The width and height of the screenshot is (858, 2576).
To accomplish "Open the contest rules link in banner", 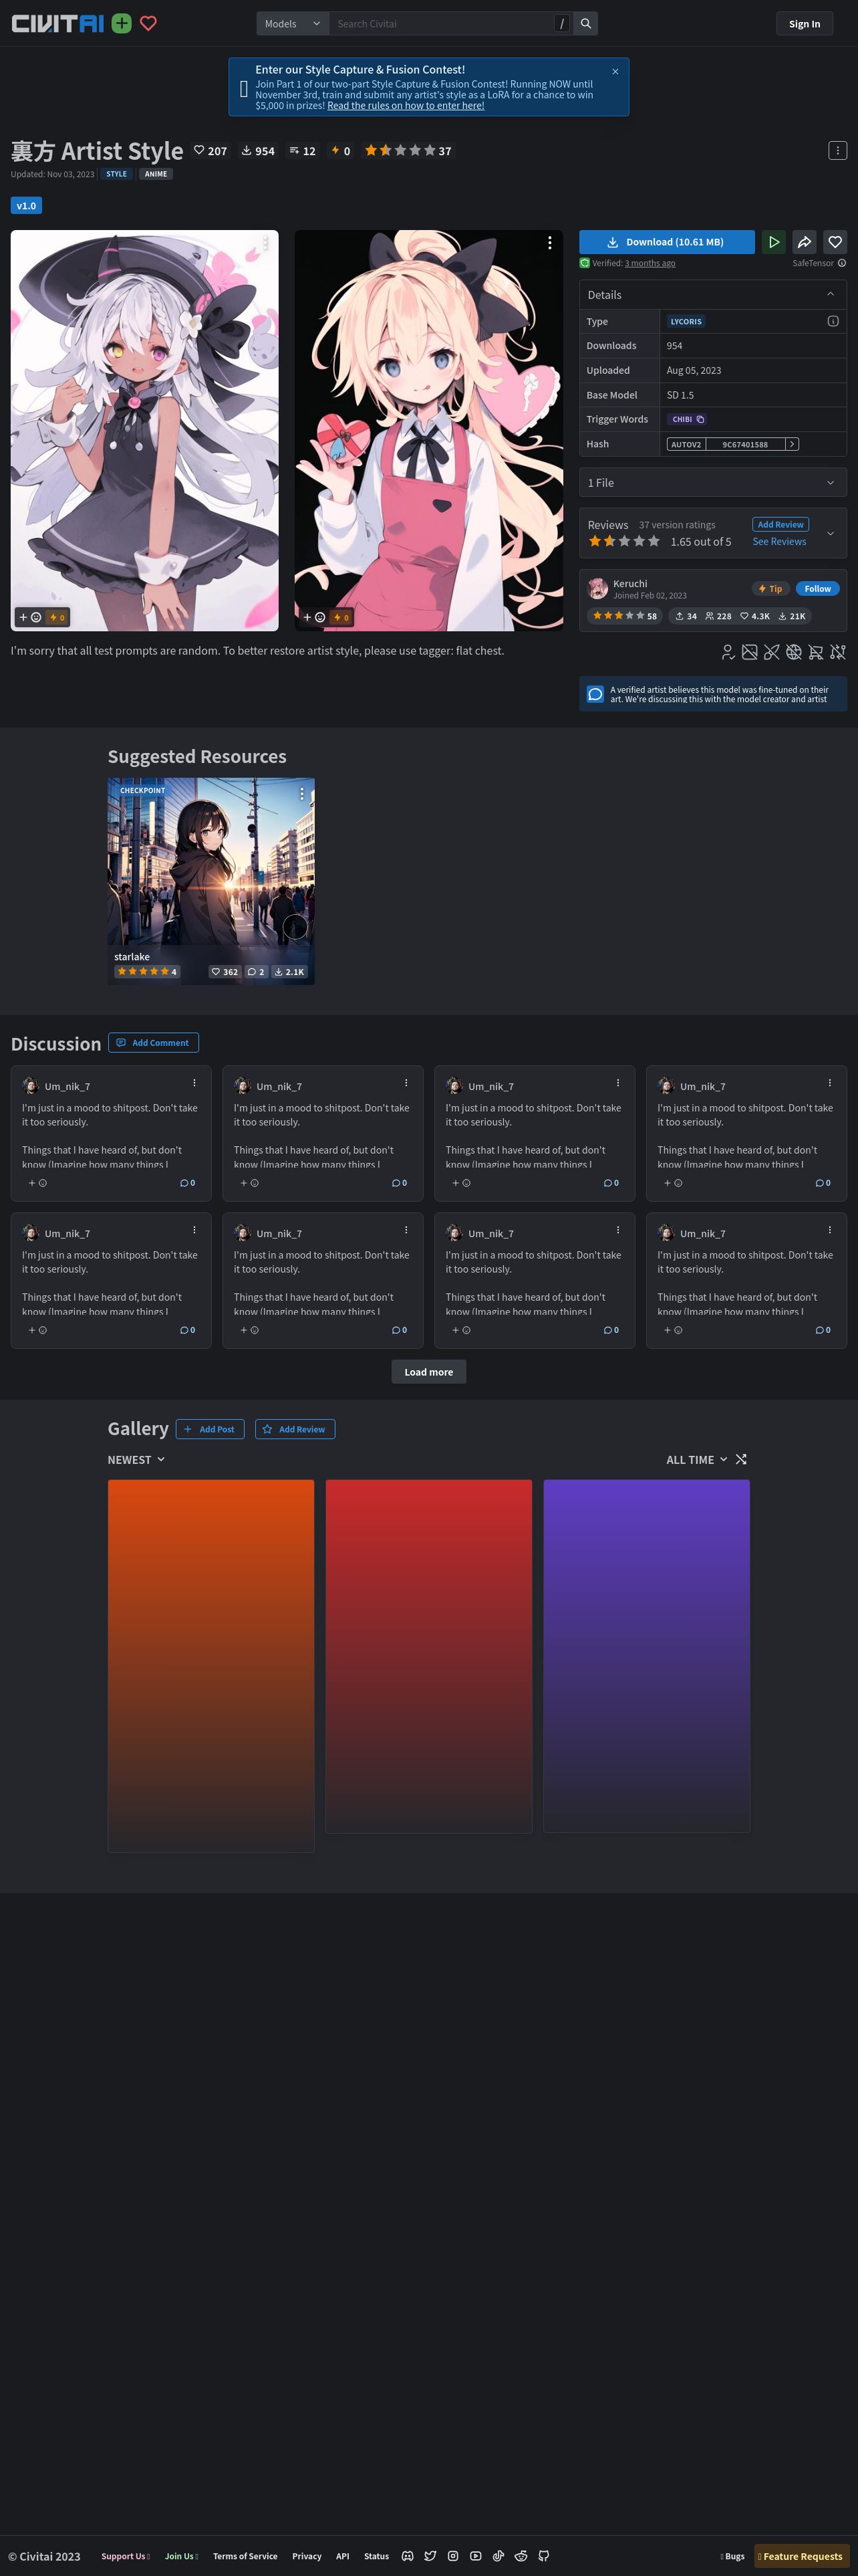I will click(x=406, y=106).
